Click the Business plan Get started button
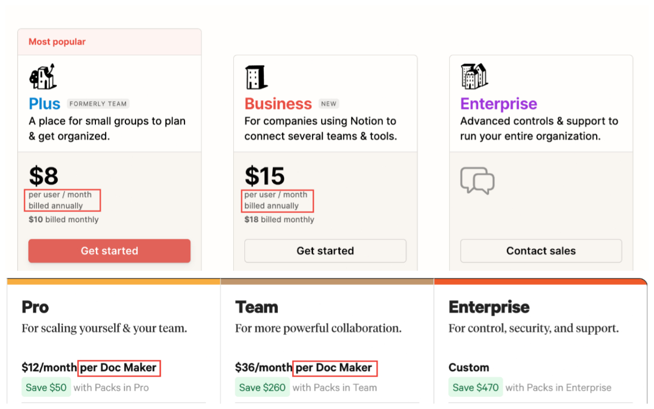The height and width of the screenshot is (409, 654). (x=325, y=251)
